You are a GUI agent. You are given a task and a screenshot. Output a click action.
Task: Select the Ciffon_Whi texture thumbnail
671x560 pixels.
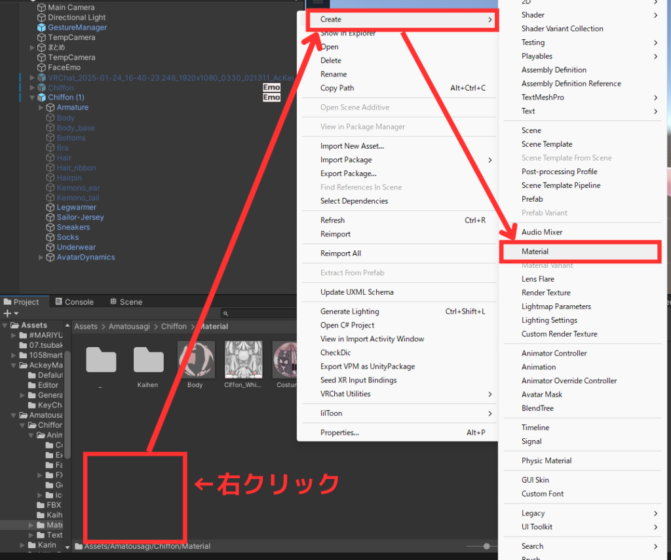coord(243,360)
